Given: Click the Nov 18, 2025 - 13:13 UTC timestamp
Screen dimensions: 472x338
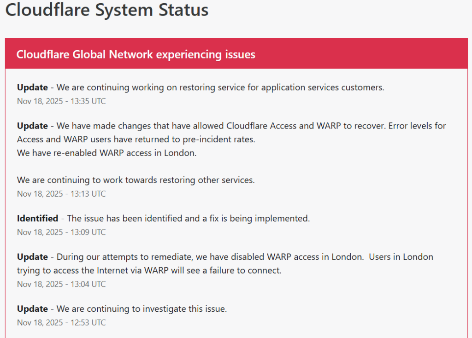Looking at the screenshot, I should [x=61, y=193].
